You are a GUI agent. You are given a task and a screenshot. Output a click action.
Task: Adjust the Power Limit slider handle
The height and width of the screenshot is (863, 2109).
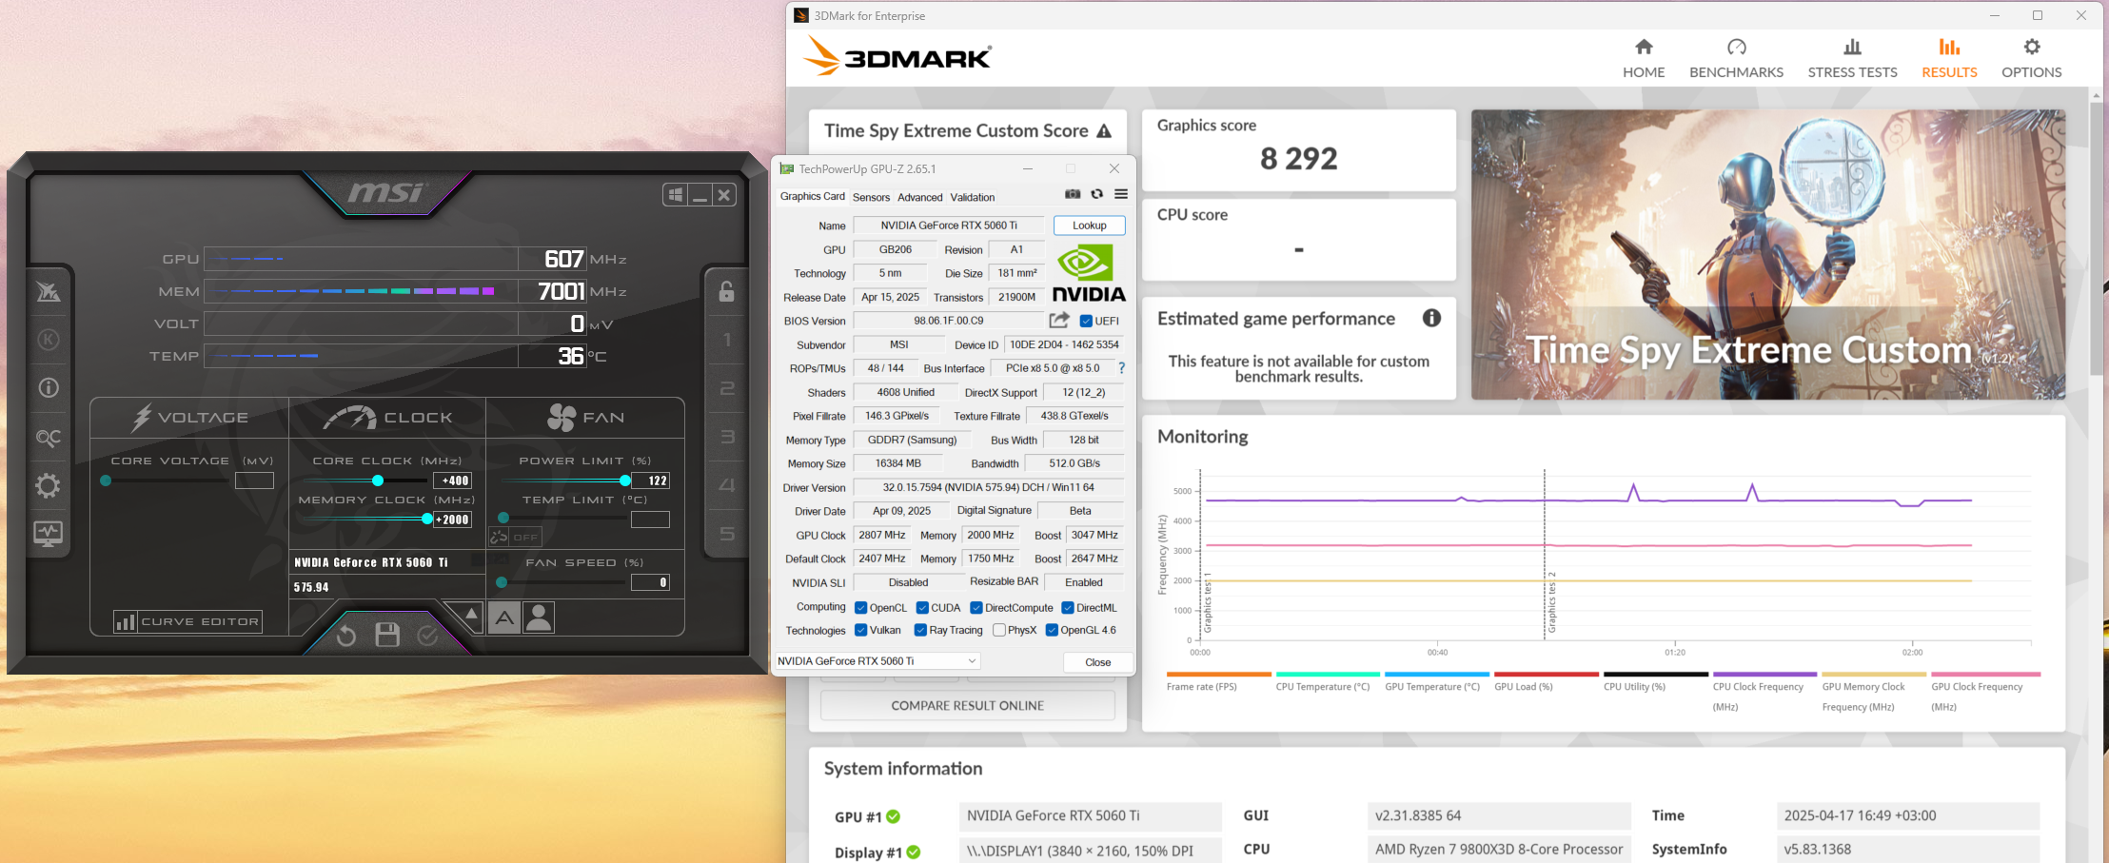(625, 481)
